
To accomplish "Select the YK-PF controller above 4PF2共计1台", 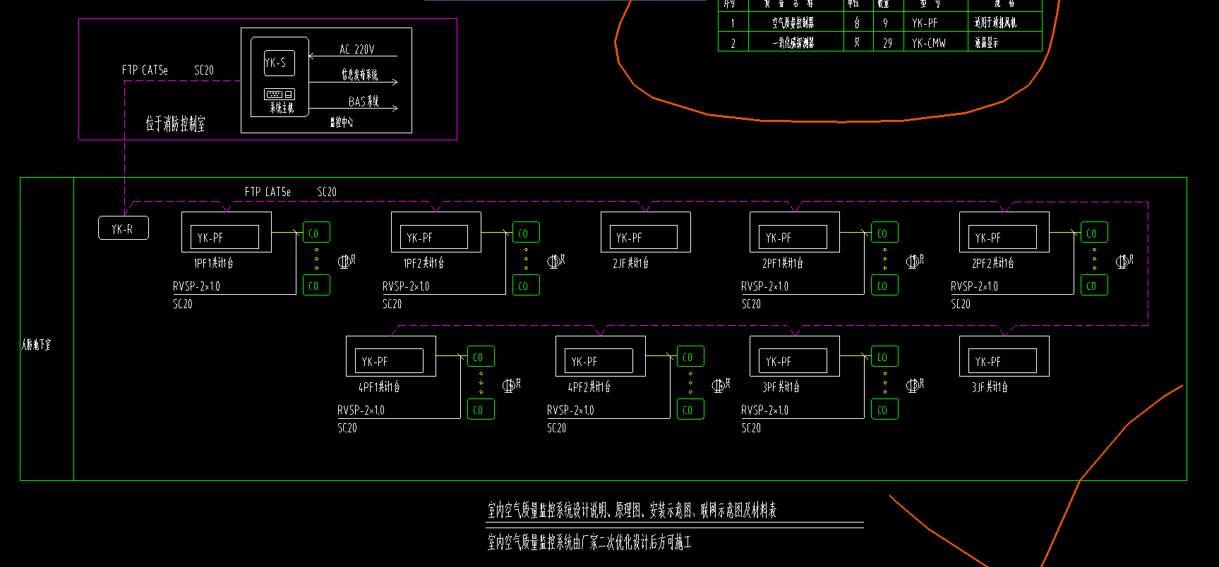I will pyautogui.click(x=599, y=361).
